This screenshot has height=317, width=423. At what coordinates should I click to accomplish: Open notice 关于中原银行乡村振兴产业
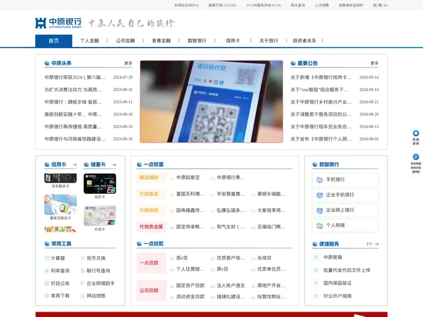[321, 102]
